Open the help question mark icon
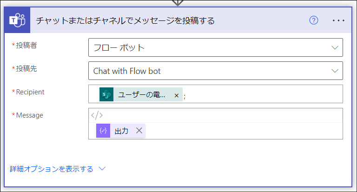This screenshot has height=192, width=357. tap(314, 21)
